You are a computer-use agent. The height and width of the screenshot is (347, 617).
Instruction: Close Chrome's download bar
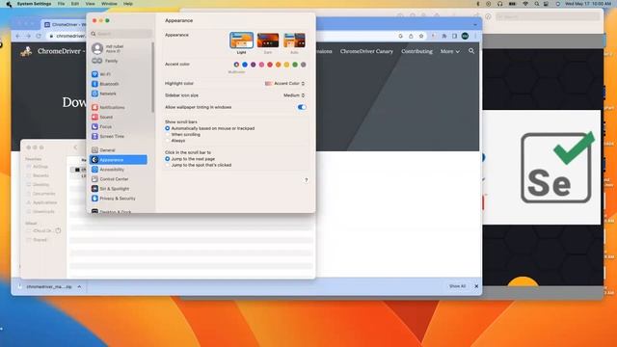[x=476, y=286]
